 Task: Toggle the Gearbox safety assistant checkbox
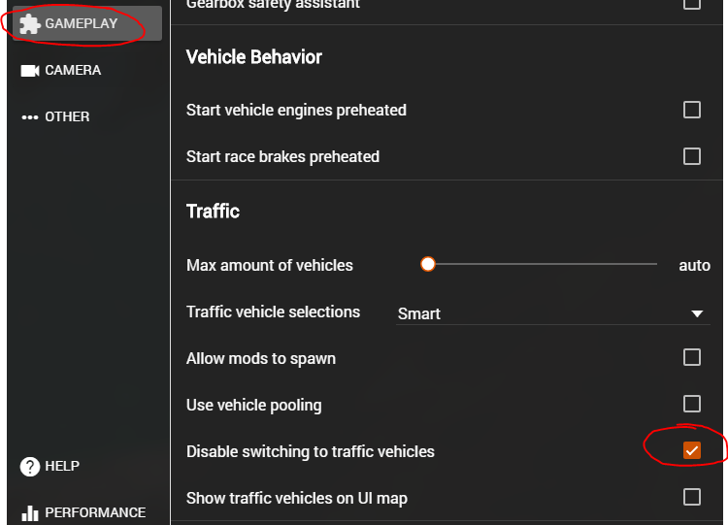click(692, 4)
